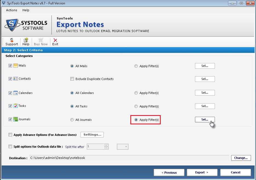This screenshot has width=256, height=180.
Task: Click the Tasks clipboard icon
Action: click(x=16, y=106)
